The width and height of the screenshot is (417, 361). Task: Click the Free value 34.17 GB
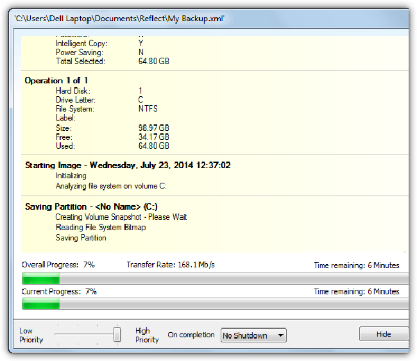[154, 137]
